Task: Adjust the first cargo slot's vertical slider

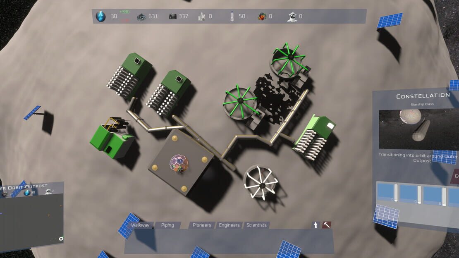Action: 396,193
